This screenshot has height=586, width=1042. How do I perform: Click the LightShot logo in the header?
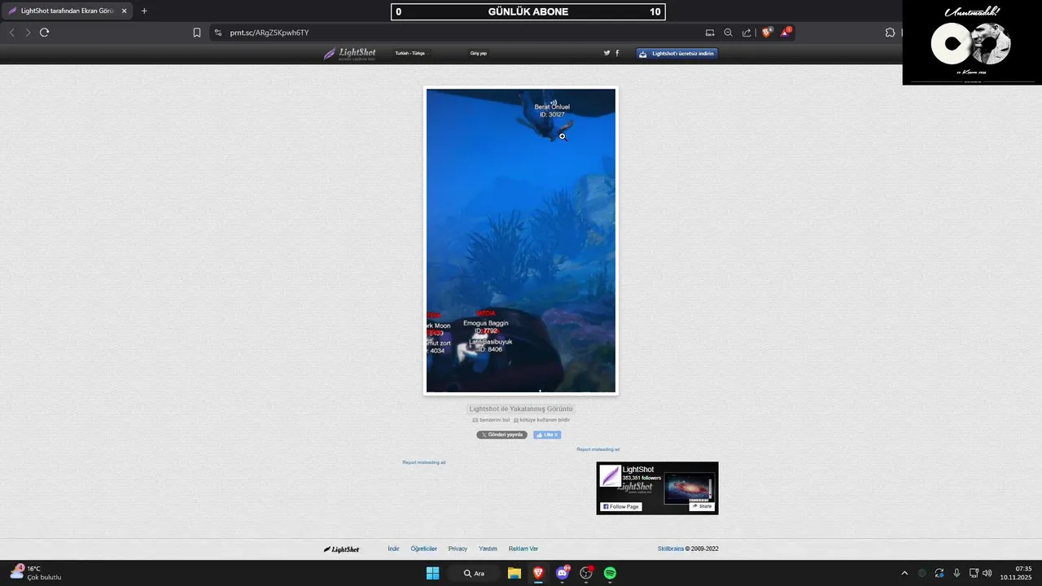click(350, 54)
